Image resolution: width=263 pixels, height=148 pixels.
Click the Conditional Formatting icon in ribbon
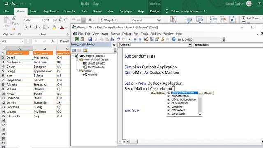(173, 20)
